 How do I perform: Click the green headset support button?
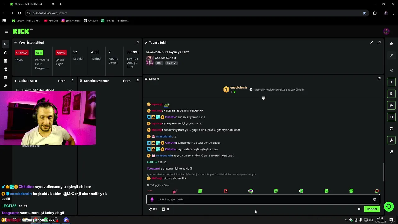388,207
